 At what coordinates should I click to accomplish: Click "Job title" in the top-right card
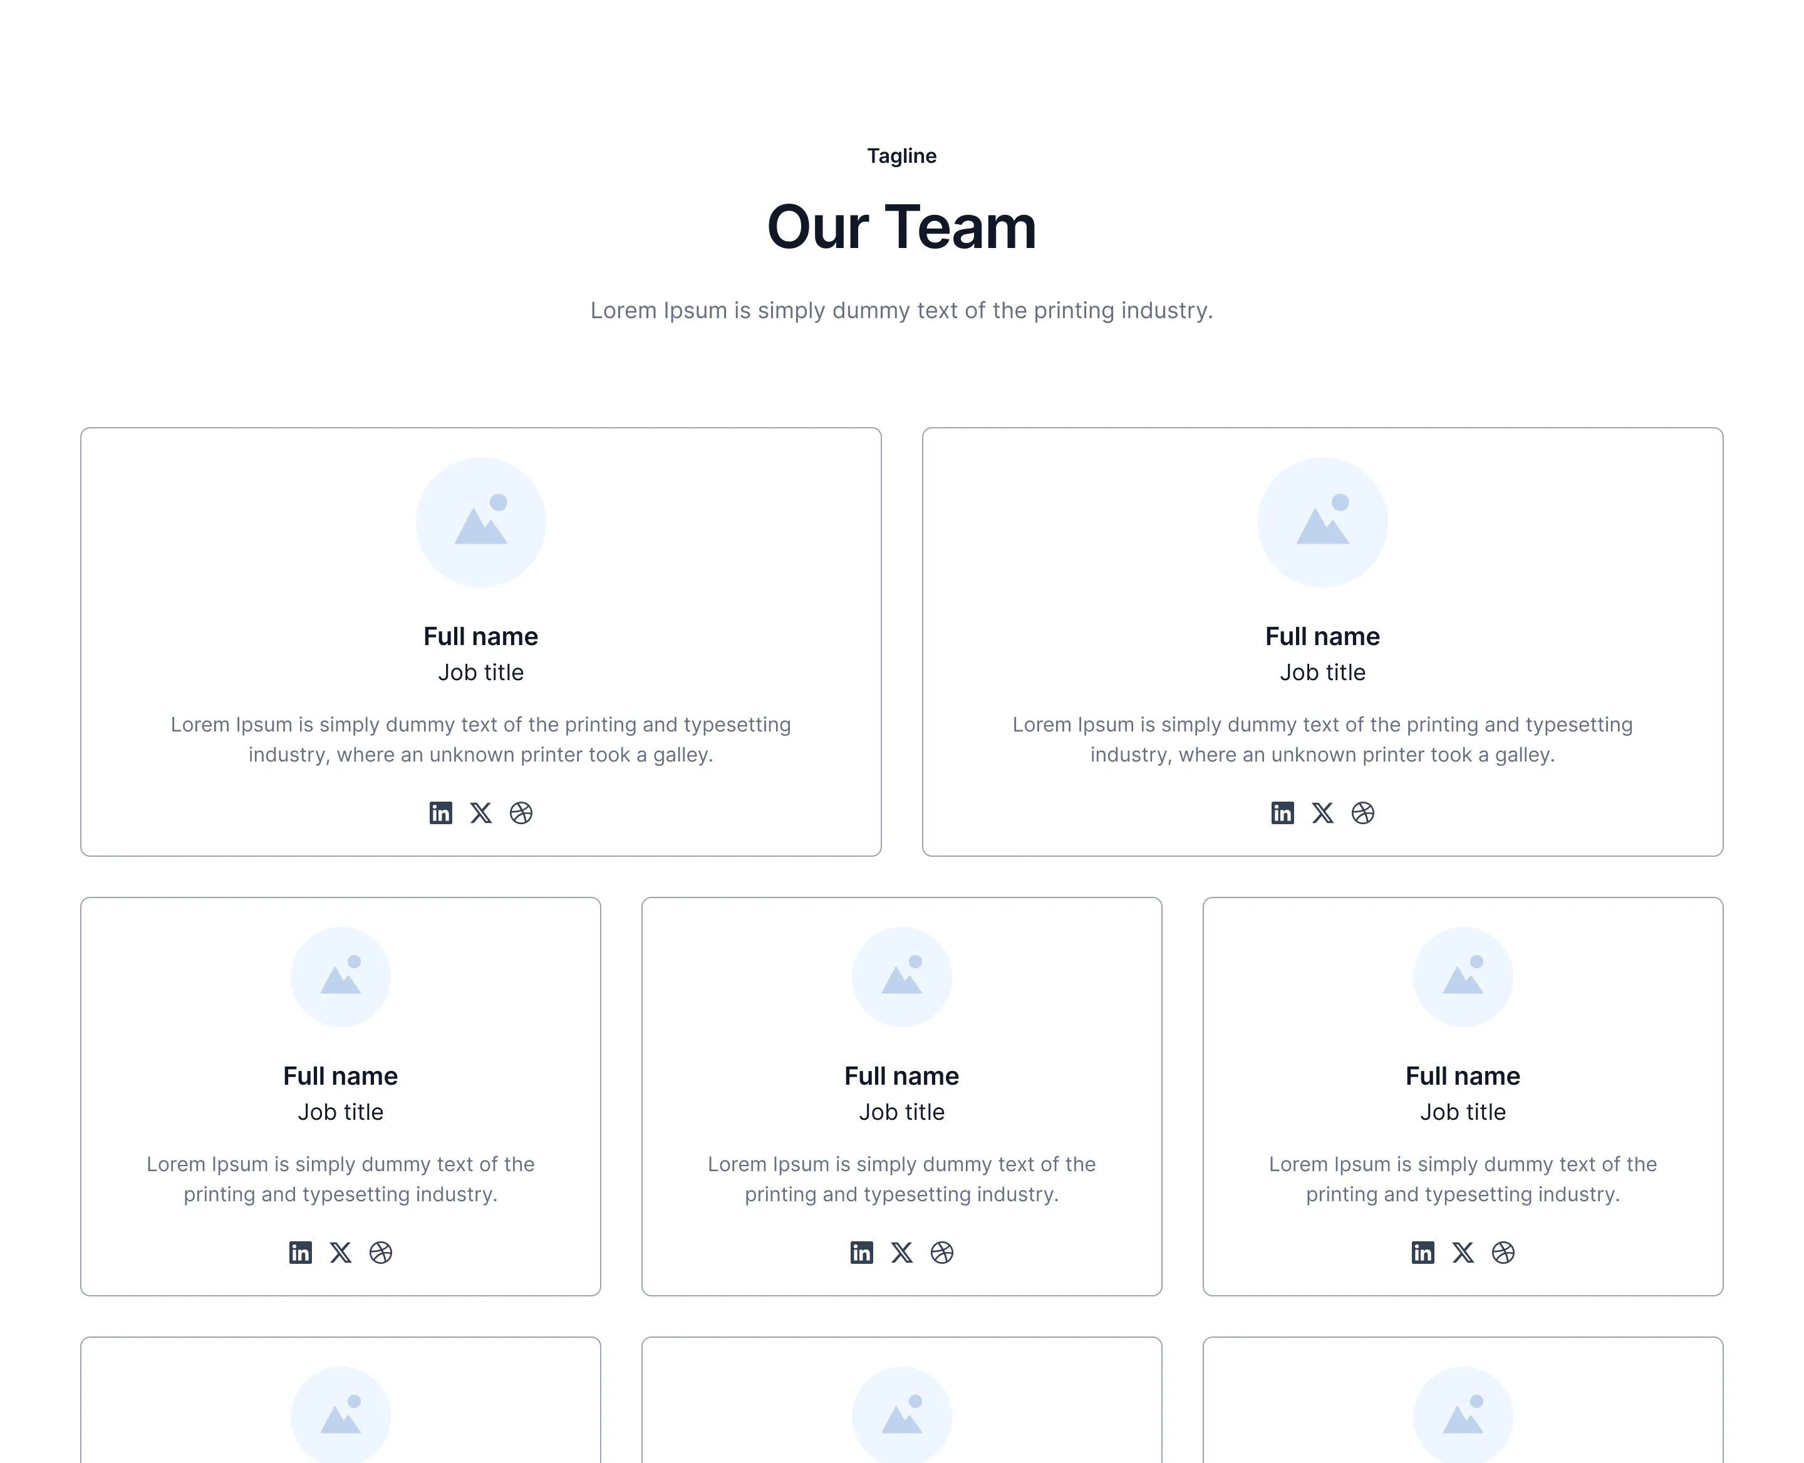pos(1323,673)
